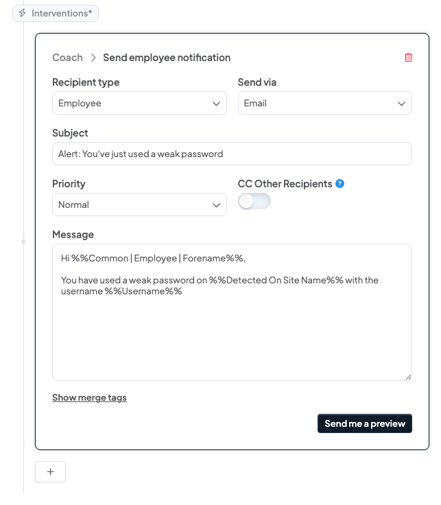The height and width of the screenshot is (505, 441).
Task: Click the Send me a preview button
Action: tap(365, 423)
